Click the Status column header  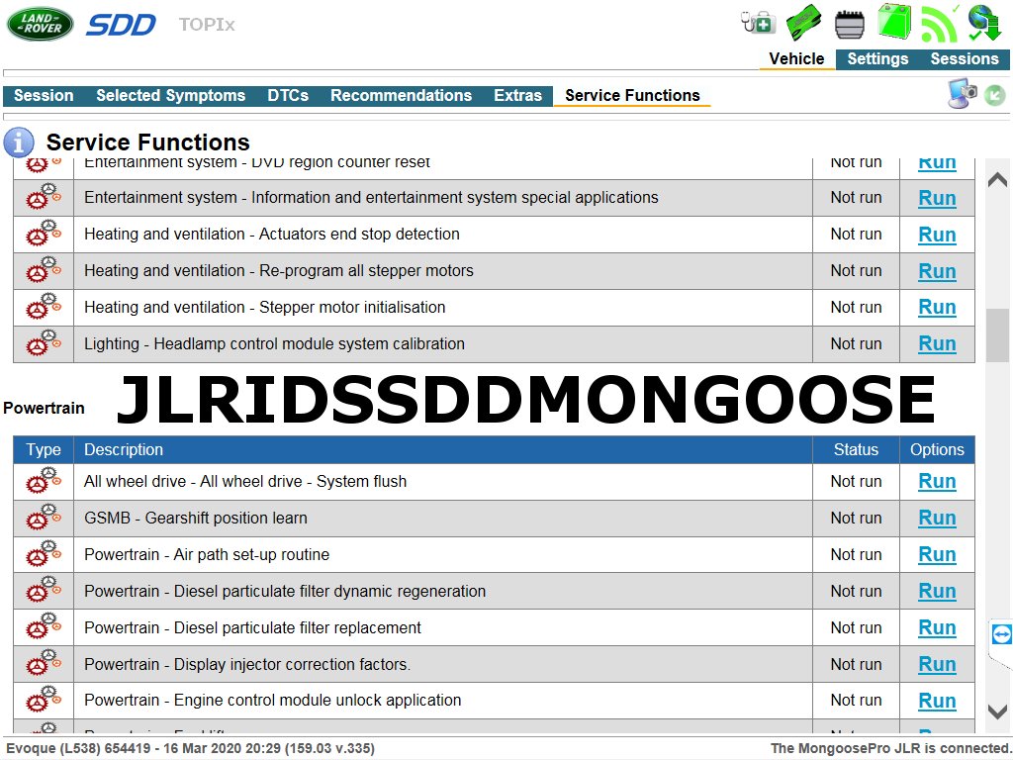856,450
